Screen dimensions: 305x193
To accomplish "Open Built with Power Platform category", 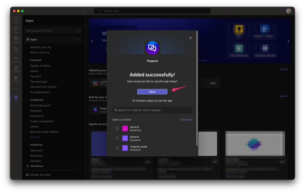I will (x=44, y=132).
